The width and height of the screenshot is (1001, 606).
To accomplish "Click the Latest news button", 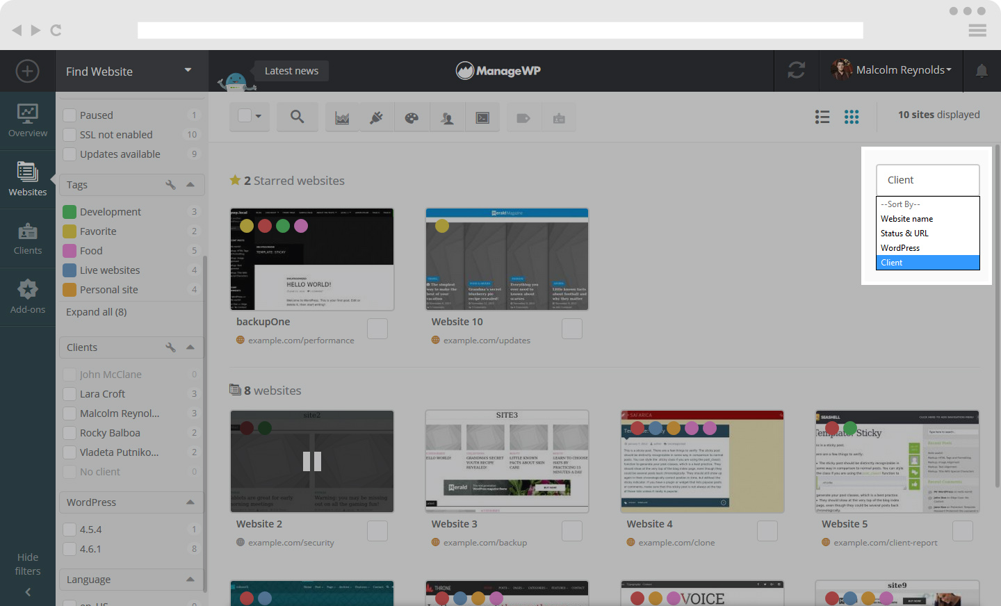I will 291,71.
